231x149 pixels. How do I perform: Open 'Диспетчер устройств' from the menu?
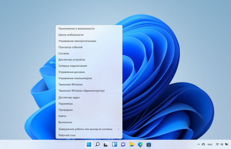pyautogui.click(x=72, y=60)
